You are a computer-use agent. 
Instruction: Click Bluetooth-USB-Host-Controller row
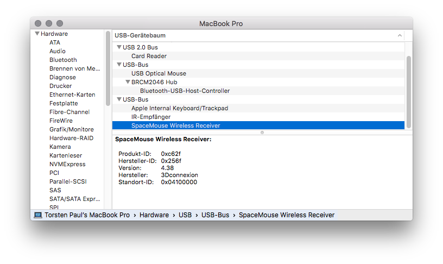(185, 91)
